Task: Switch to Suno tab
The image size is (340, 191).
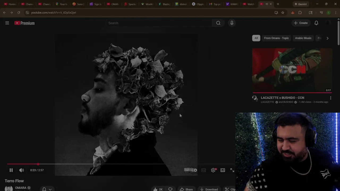Action: coord(78,4)
